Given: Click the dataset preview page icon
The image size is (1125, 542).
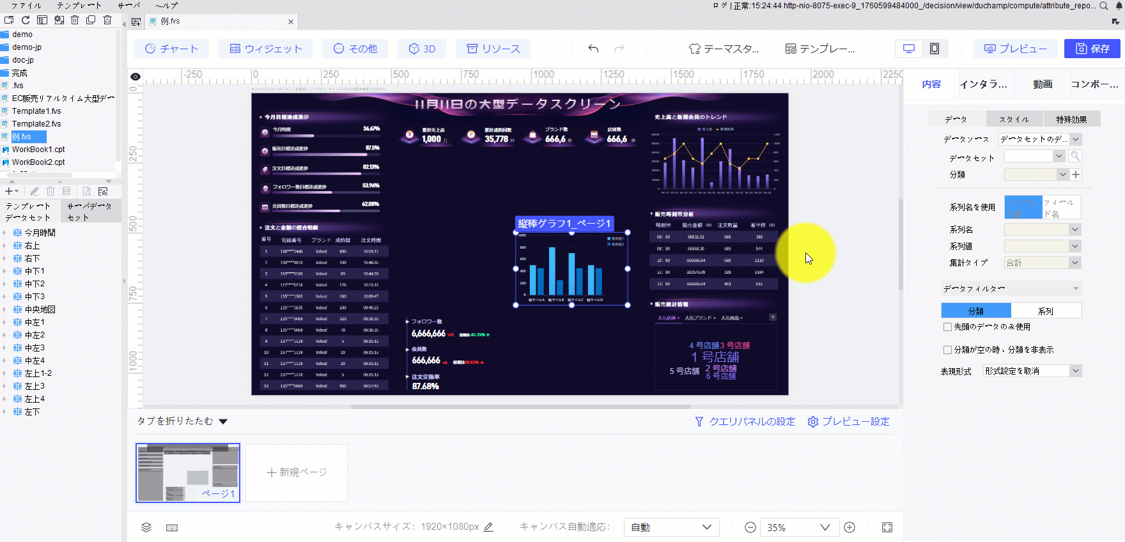Looking at the screenshot, I should (x=87, y=191).
